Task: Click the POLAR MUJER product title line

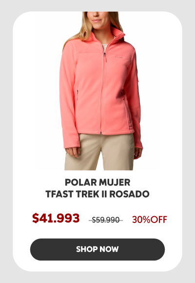Action: [97, 182]
